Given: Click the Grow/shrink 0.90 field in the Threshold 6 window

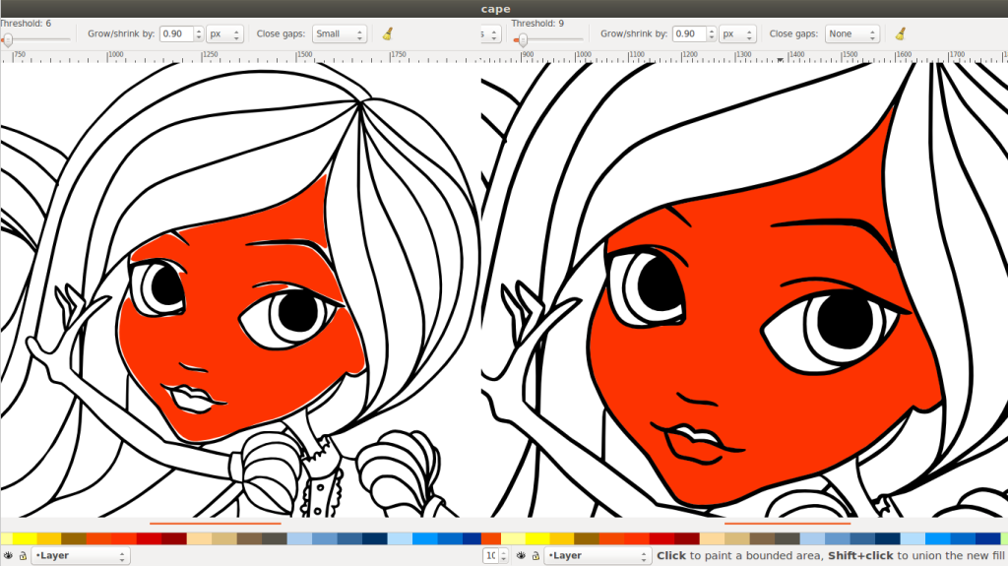Looking at the screenshot, I should pyautogui.click(x=176, y=34).
